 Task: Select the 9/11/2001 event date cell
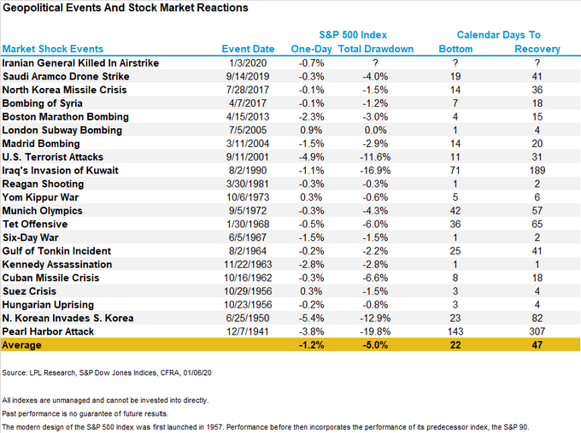coord(248,157)
